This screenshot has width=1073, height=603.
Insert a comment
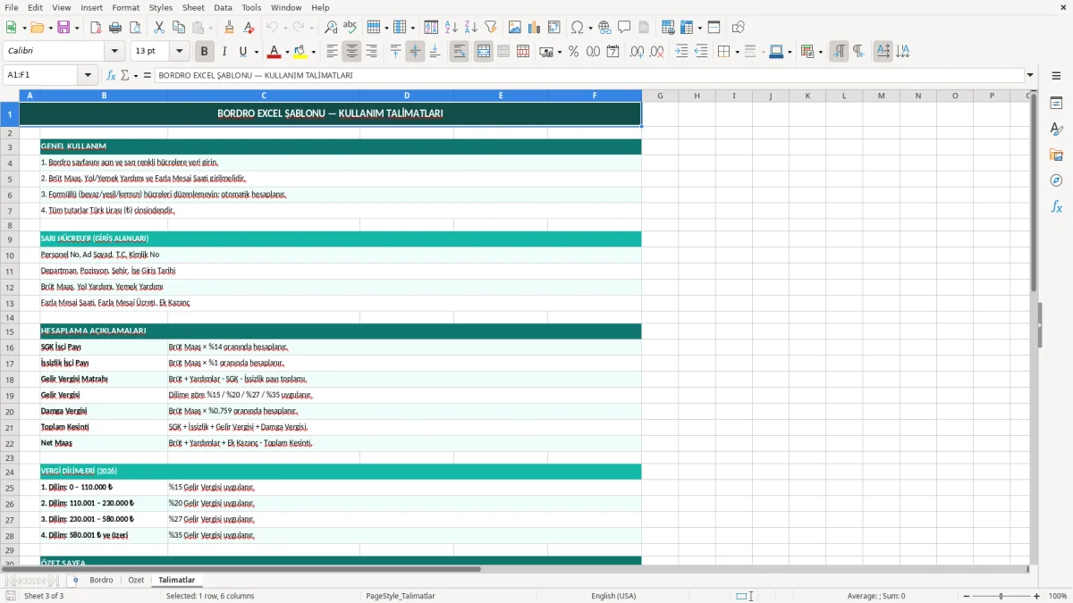pyautogui.click(x=624, y=27)
